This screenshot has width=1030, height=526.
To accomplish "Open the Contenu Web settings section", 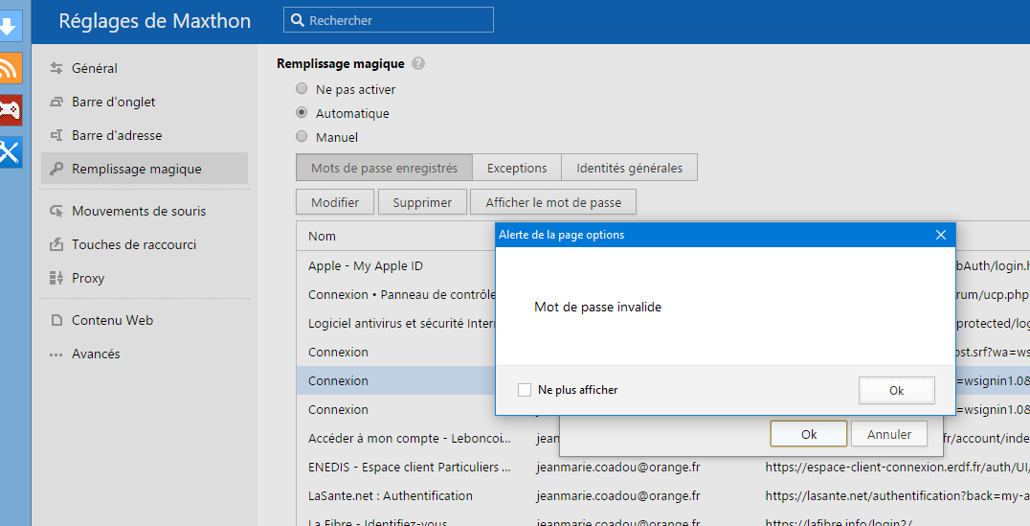I will [x=145, y=320].
